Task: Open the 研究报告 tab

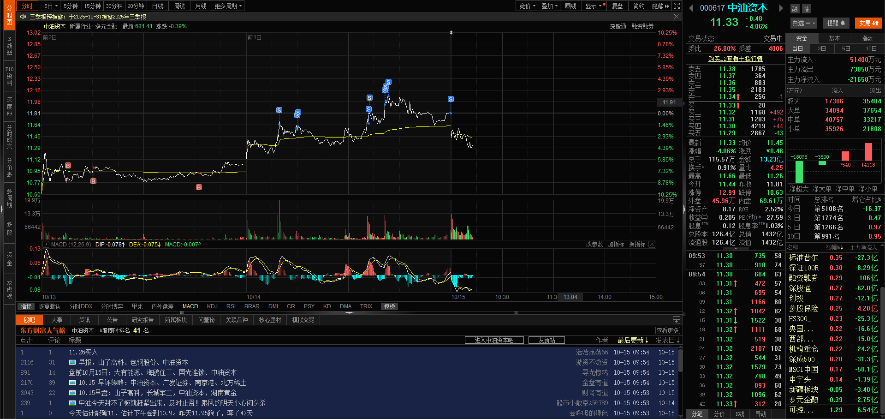Action: tap(143, 320)
